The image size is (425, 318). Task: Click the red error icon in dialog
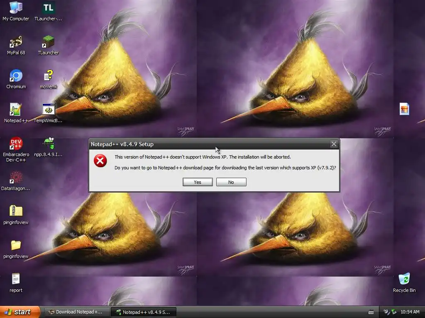point(100,161)
